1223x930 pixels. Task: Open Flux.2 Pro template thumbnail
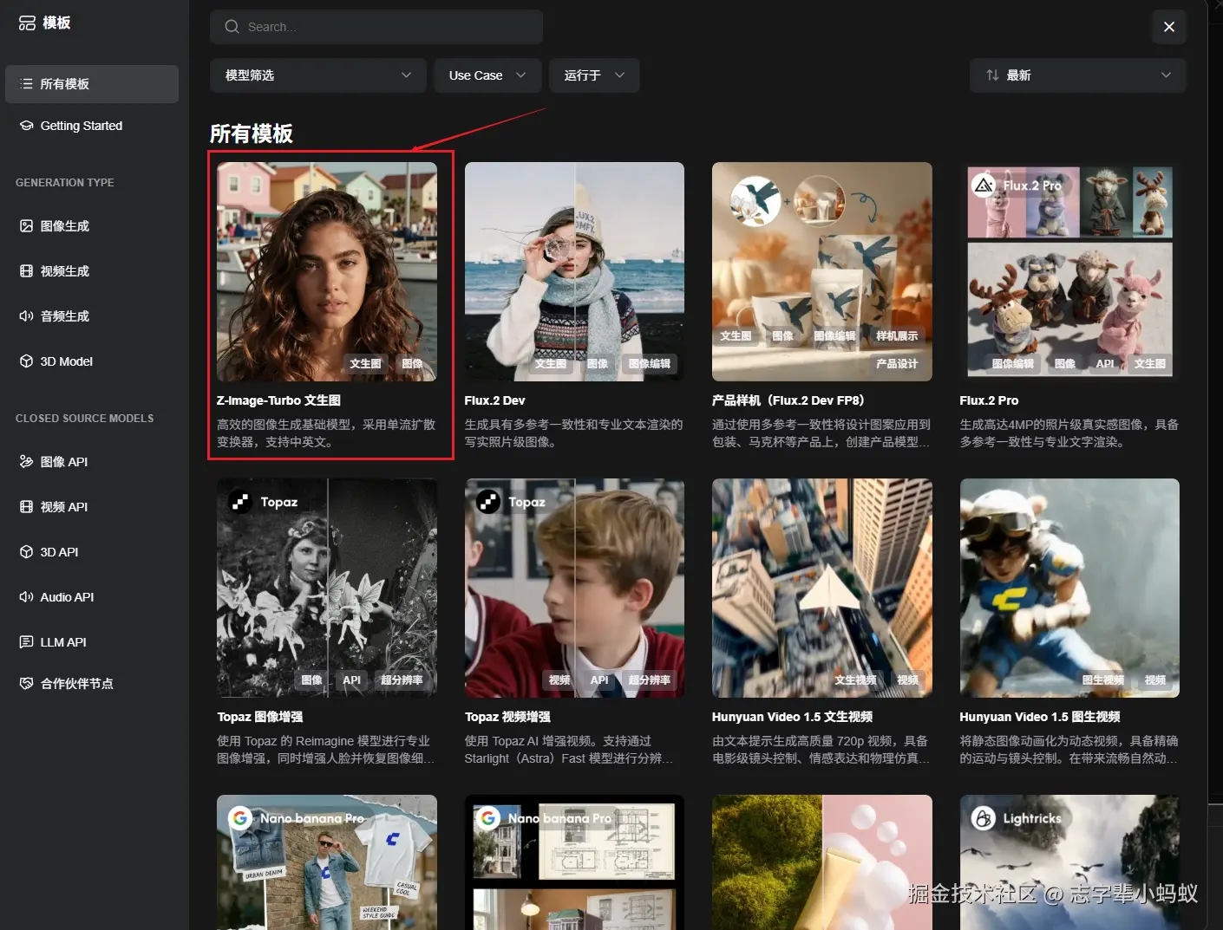1069,271
